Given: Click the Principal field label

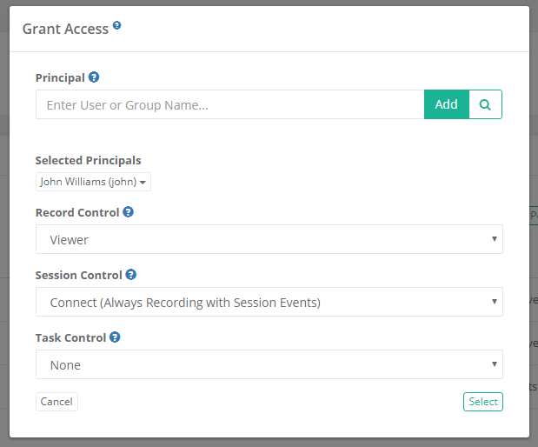Looking at the screenshot, I should click(60, 77).
